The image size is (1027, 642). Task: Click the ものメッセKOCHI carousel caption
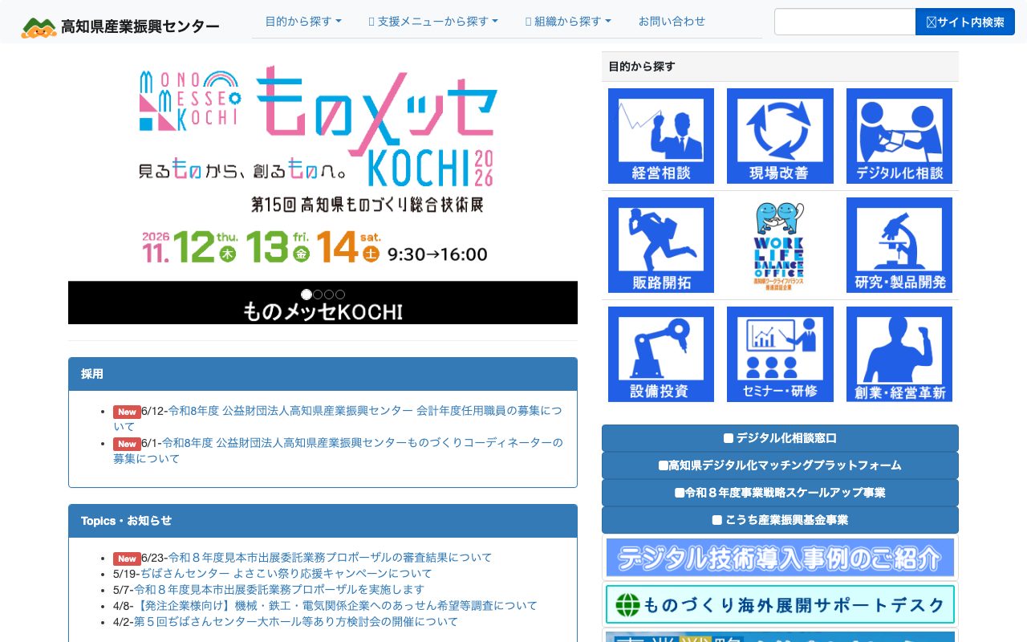click(323, 311)
